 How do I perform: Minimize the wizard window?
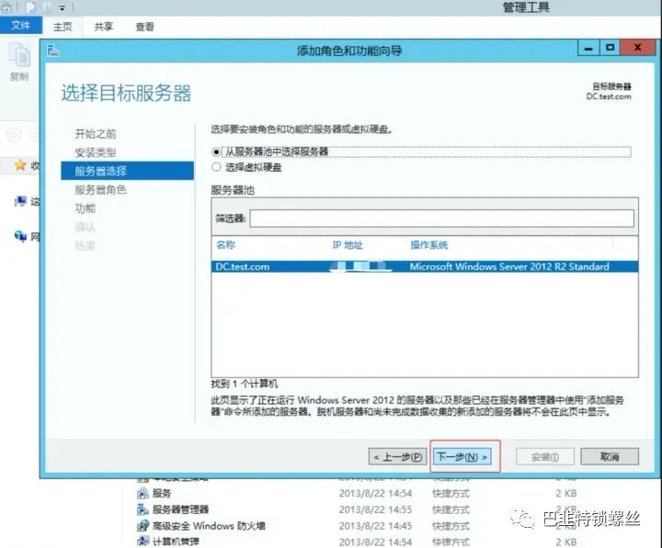588,48
